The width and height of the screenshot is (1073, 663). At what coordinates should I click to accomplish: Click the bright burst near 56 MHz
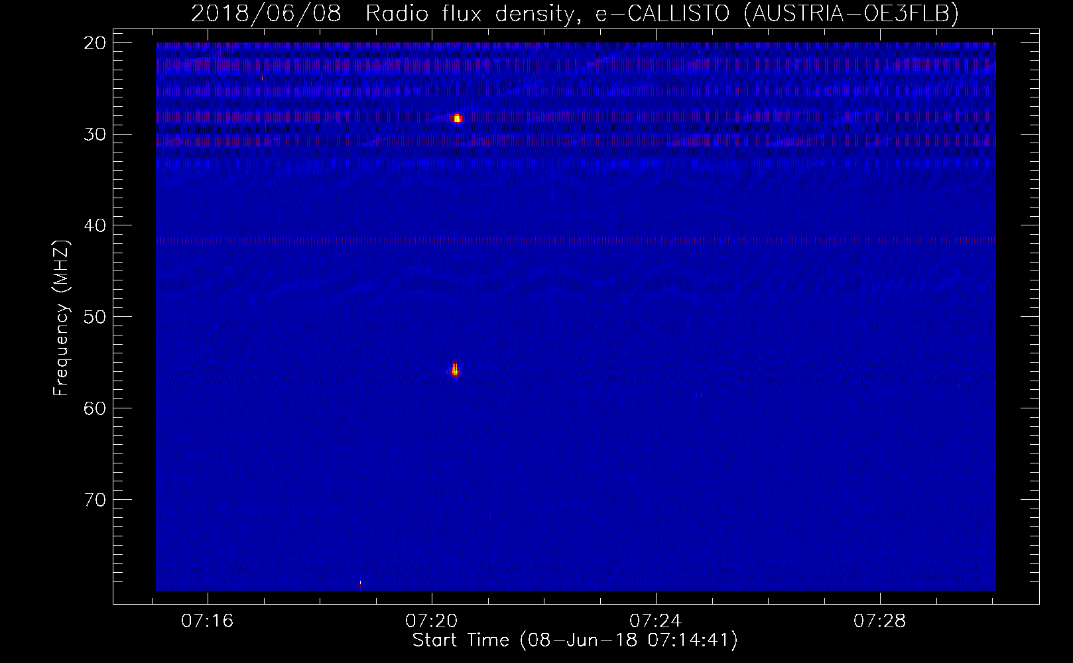[x=455, y=369]
